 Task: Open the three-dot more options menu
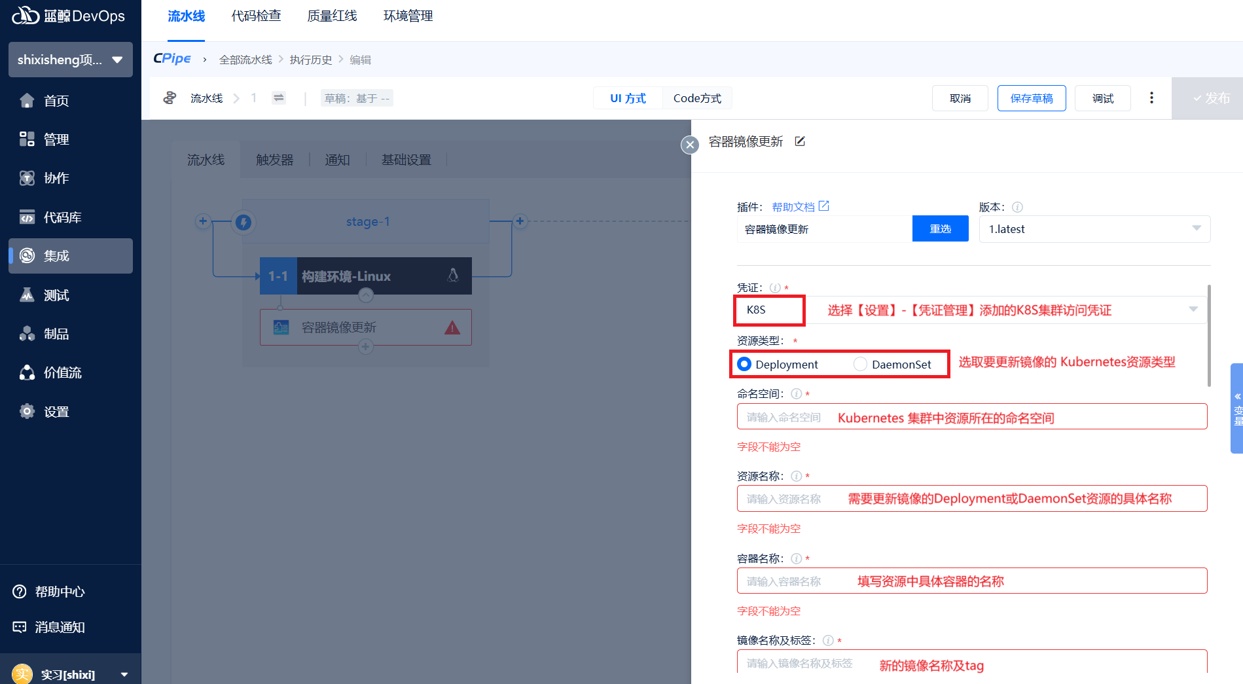[1151, 98]
